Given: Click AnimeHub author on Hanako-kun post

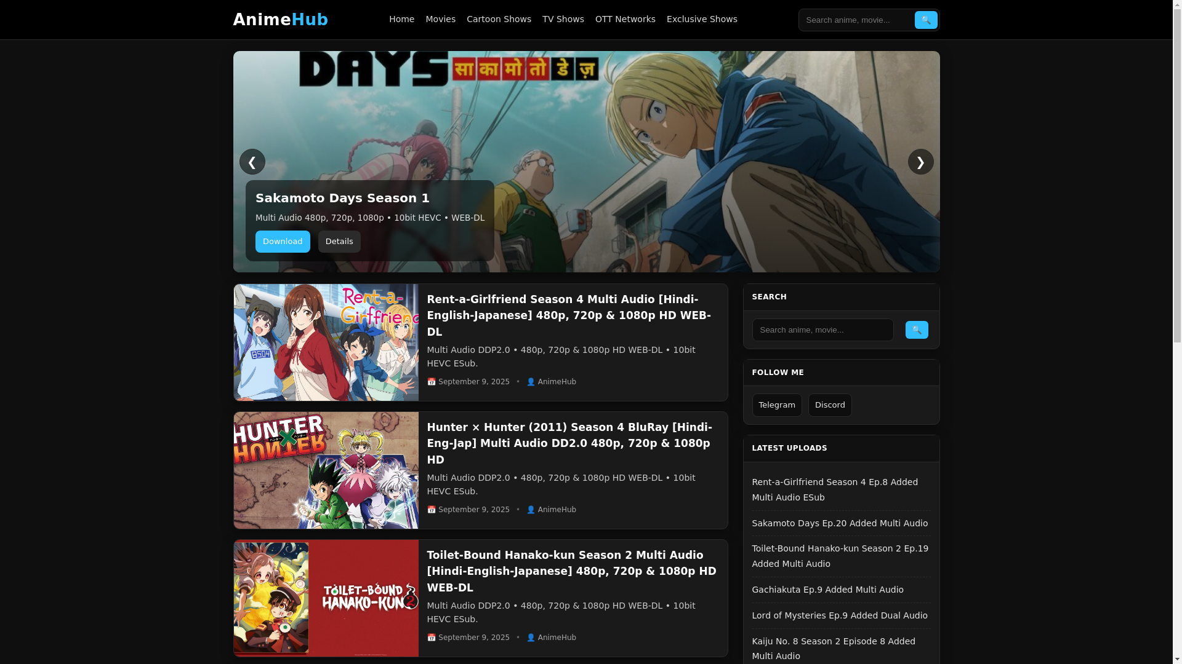Looking at the screenshot, I should [x=557, y=638].
